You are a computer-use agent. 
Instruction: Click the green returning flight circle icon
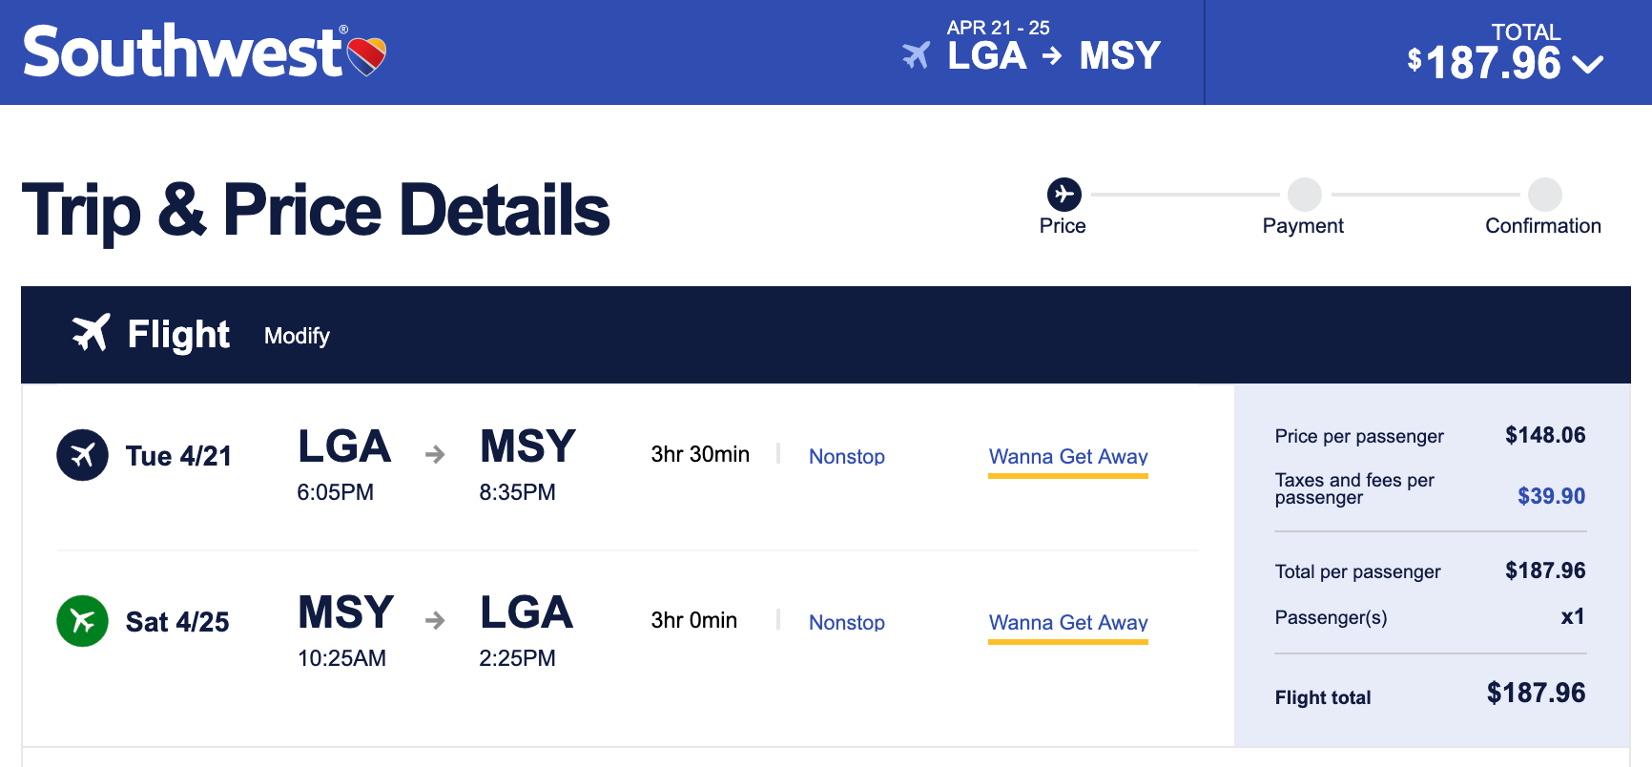coord(83,621)
